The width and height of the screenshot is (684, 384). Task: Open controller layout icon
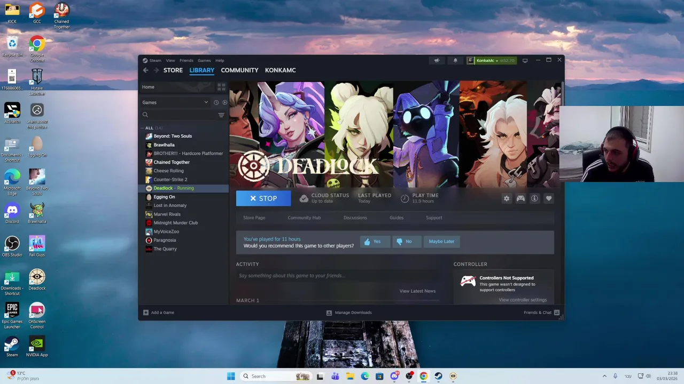pyautogui.click(x=520, y=198)
